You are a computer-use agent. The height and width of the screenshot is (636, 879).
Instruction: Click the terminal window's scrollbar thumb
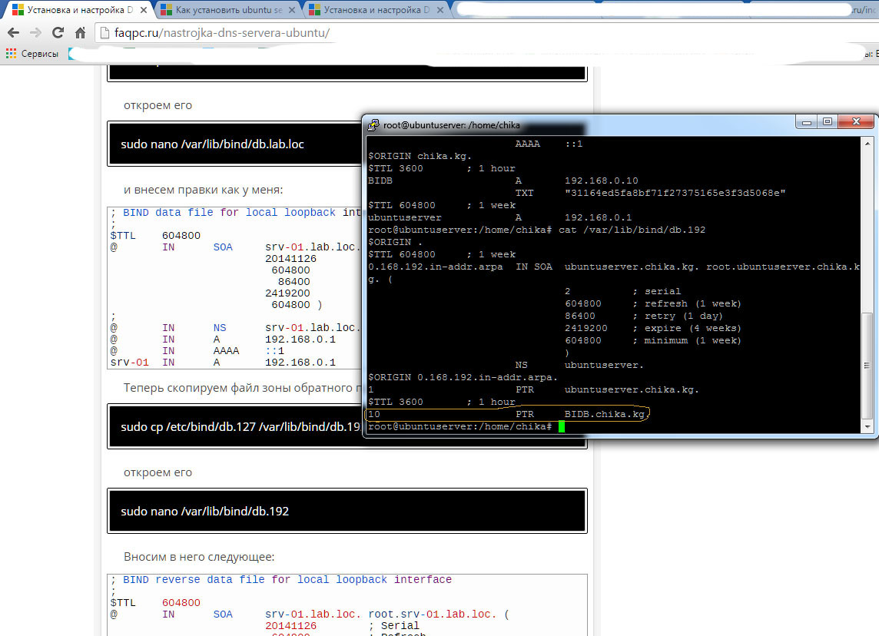pos(867,366)
